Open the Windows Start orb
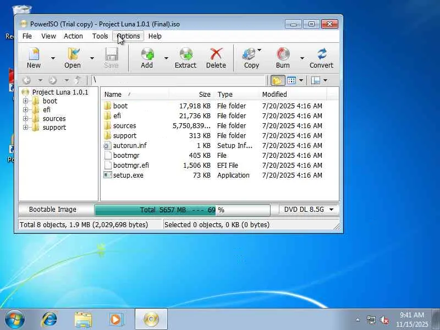Image resolution: width=440 pixels, height=330 pixels. coord(15,320)
